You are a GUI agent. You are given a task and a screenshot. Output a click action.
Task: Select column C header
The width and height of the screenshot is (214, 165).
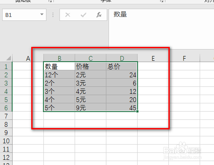click(x=90, y=58)
